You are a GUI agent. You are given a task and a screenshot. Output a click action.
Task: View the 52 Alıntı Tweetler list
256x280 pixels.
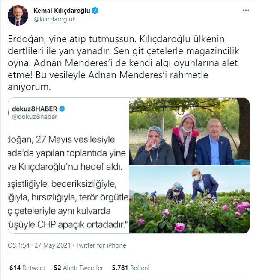point(78,268)
